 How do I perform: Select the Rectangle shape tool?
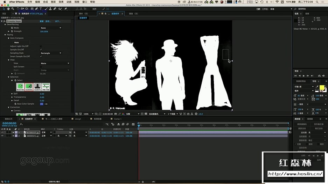click(x=32, y=9)
